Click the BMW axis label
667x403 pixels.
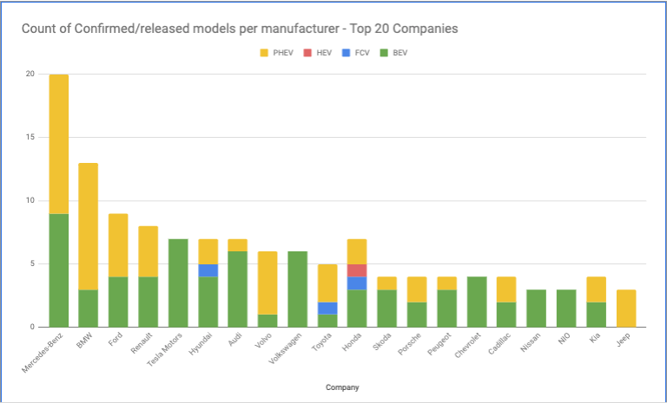point(84,340)
